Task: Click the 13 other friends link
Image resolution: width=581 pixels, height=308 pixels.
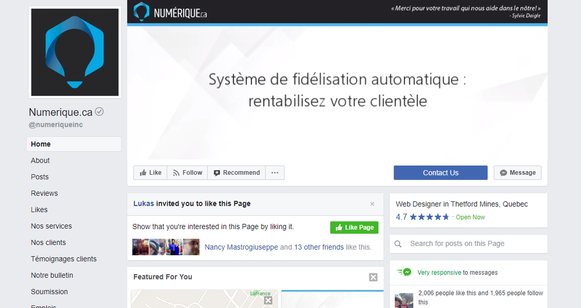Action: pyautogui.click(x=319, y=247)
